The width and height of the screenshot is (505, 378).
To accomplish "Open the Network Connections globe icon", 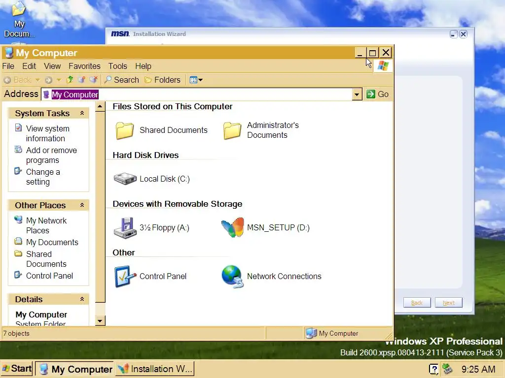I will click(232, 277).
